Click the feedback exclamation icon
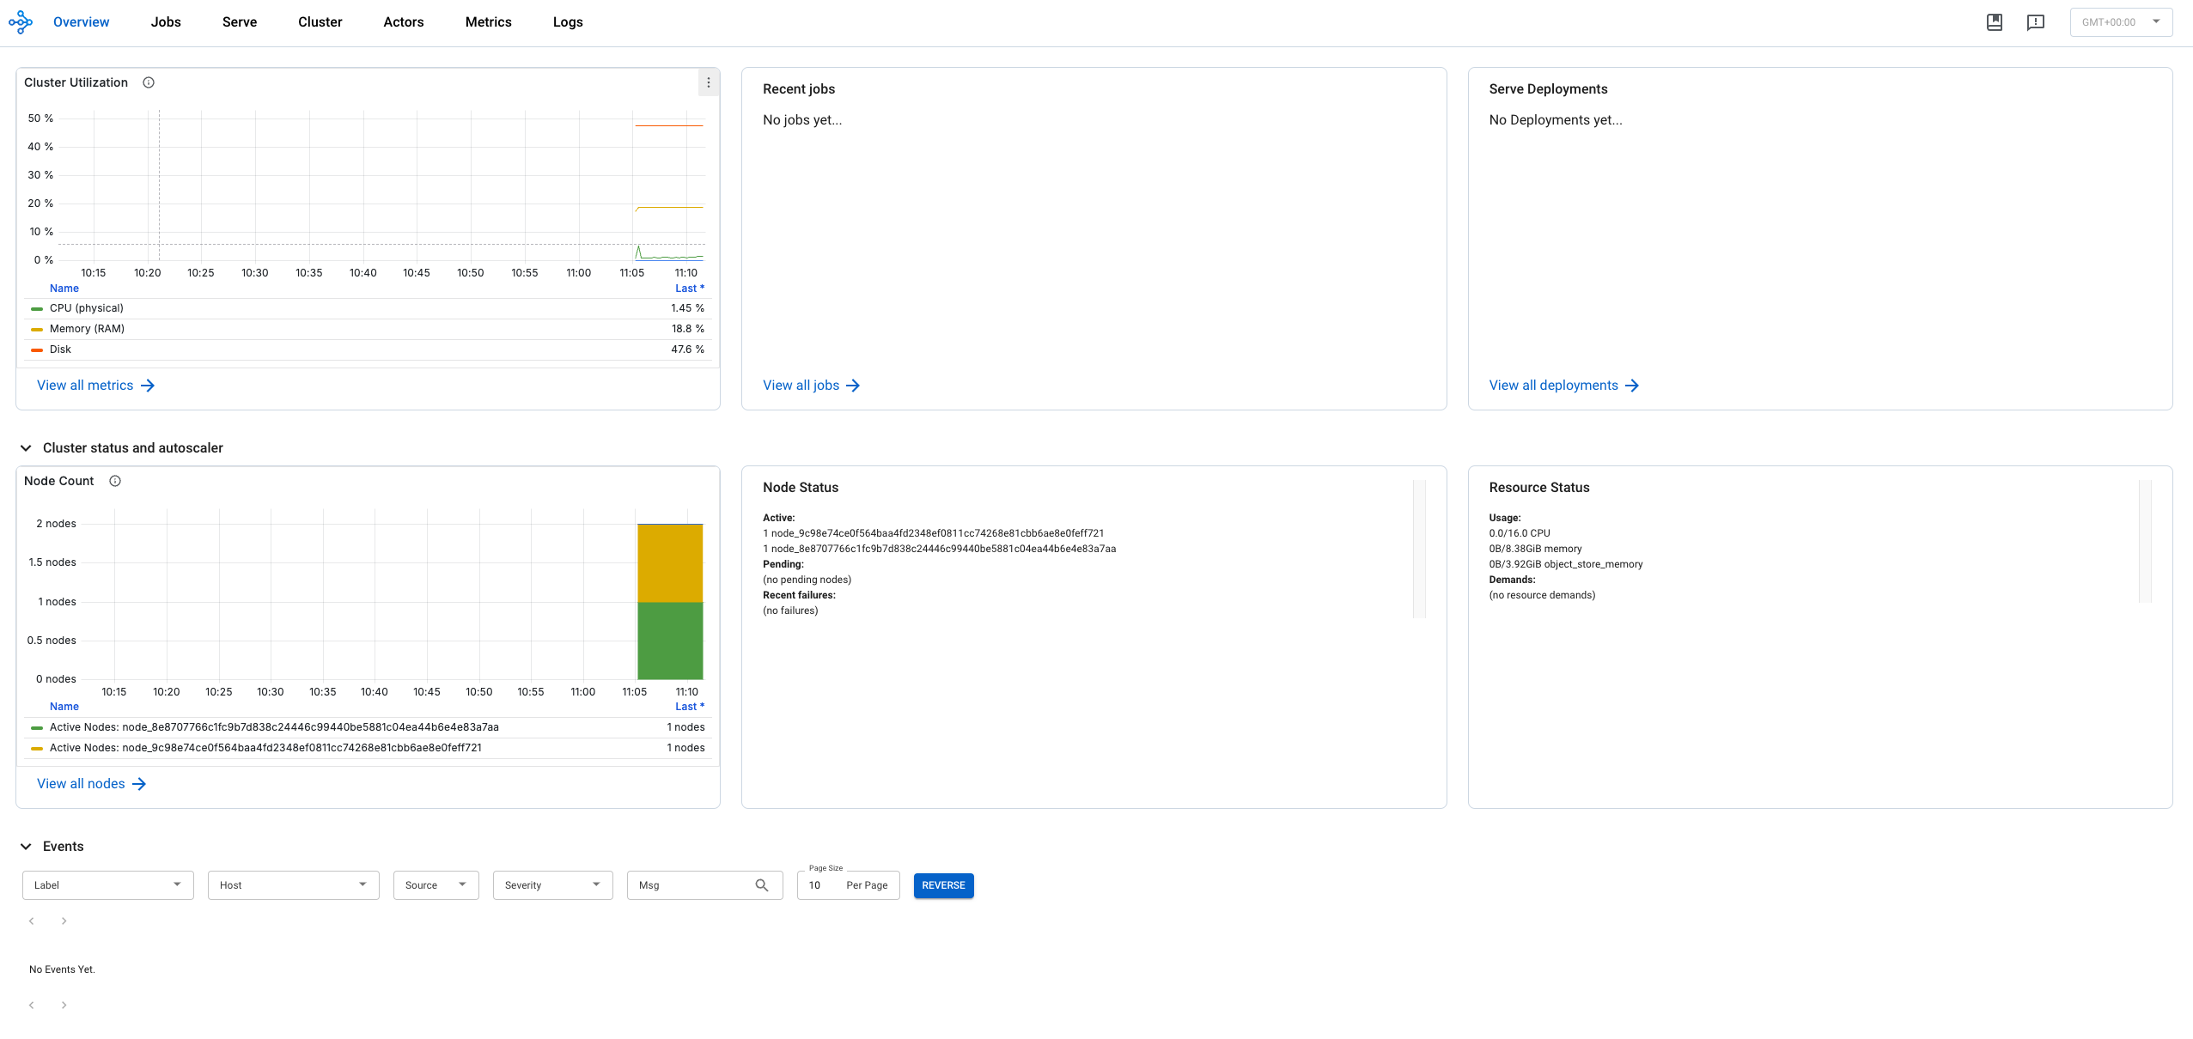2193x1039 pixels. pyautogui.click(x=2035, y=22)
